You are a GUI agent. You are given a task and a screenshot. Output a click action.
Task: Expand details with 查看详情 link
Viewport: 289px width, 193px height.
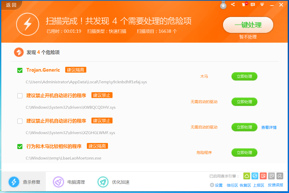coord(269,127)
